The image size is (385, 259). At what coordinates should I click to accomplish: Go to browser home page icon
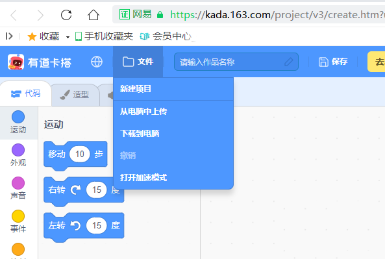pyautogui.click(x=93, y=15)
